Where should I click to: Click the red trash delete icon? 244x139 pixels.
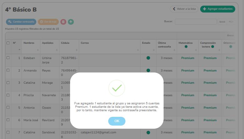coord(63,22)
